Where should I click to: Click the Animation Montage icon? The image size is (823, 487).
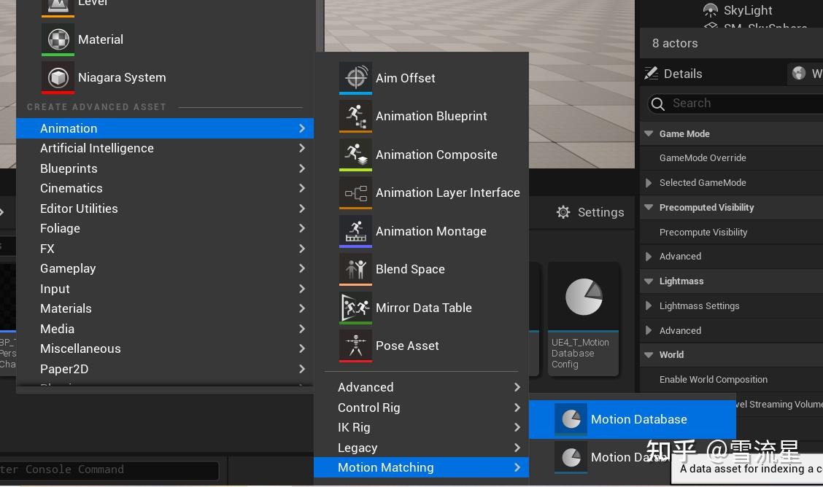pyautogui.click(x=355, y=231)
